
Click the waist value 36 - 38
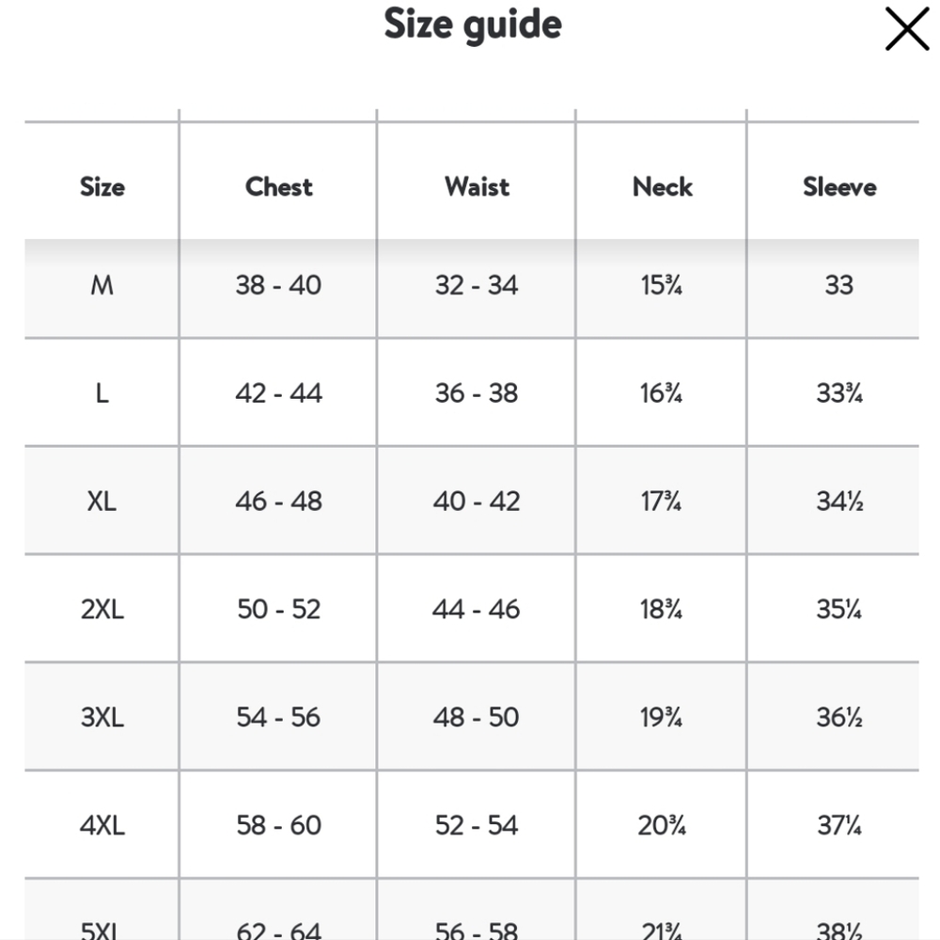(x=477, y=393)
